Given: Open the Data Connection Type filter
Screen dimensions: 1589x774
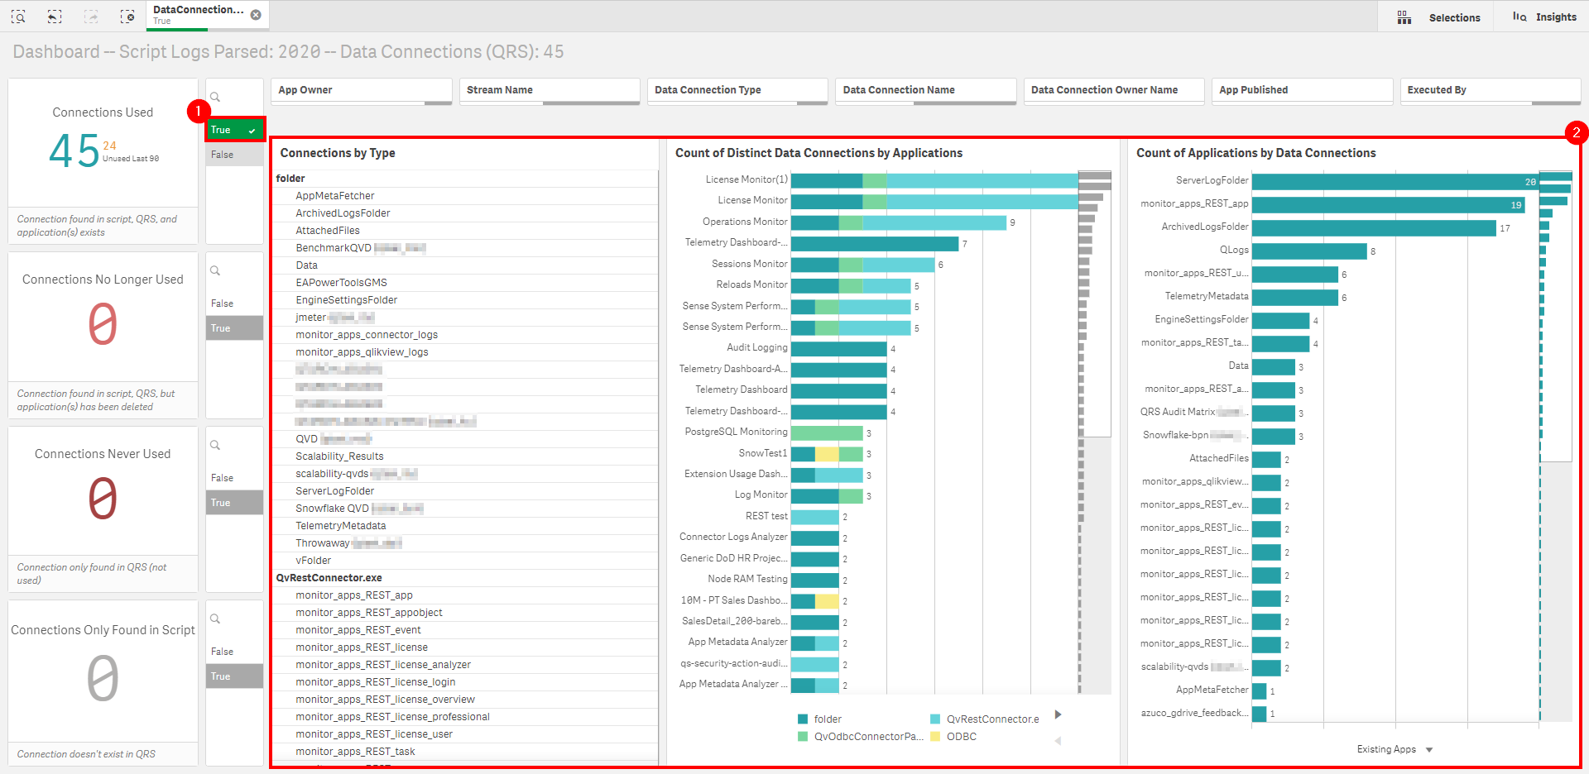Looking at the screenshot, I should pos(738,90).
